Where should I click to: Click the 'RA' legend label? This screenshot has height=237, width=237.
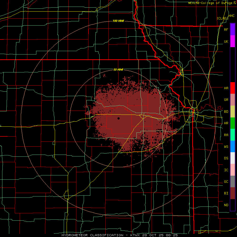(x=226, y=135)
